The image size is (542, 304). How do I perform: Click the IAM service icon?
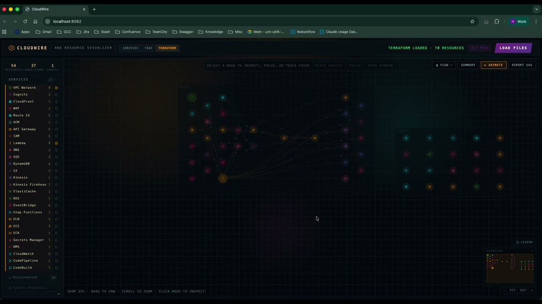point(10,136)
